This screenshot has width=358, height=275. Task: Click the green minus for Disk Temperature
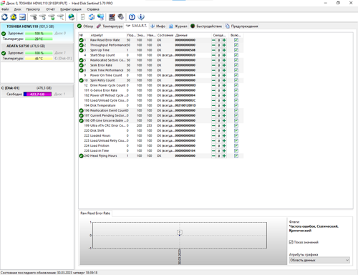213,105
